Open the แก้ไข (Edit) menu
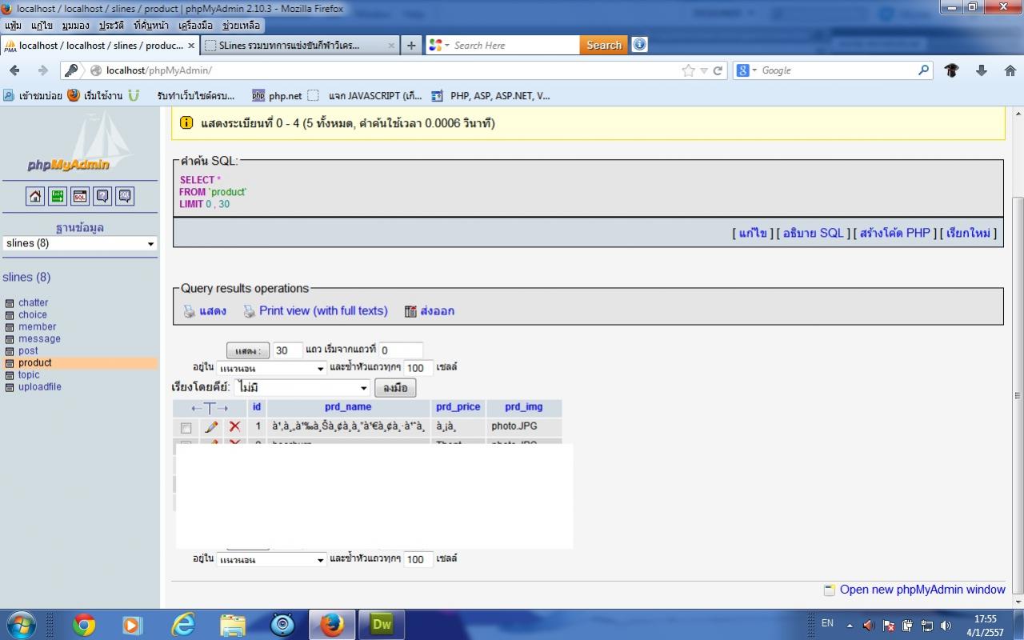The width and height of the screenshot is (1024, 640). click(42, 26)
